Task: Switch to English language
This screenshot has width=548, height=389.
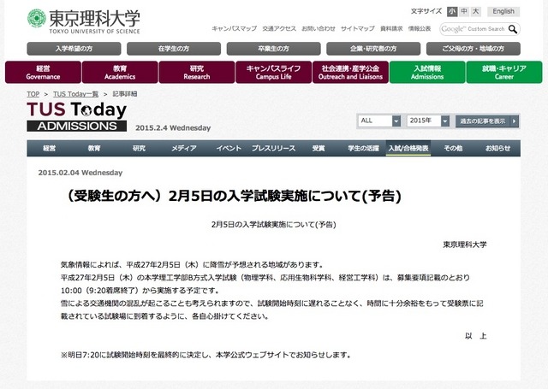Action: (503, 12)
